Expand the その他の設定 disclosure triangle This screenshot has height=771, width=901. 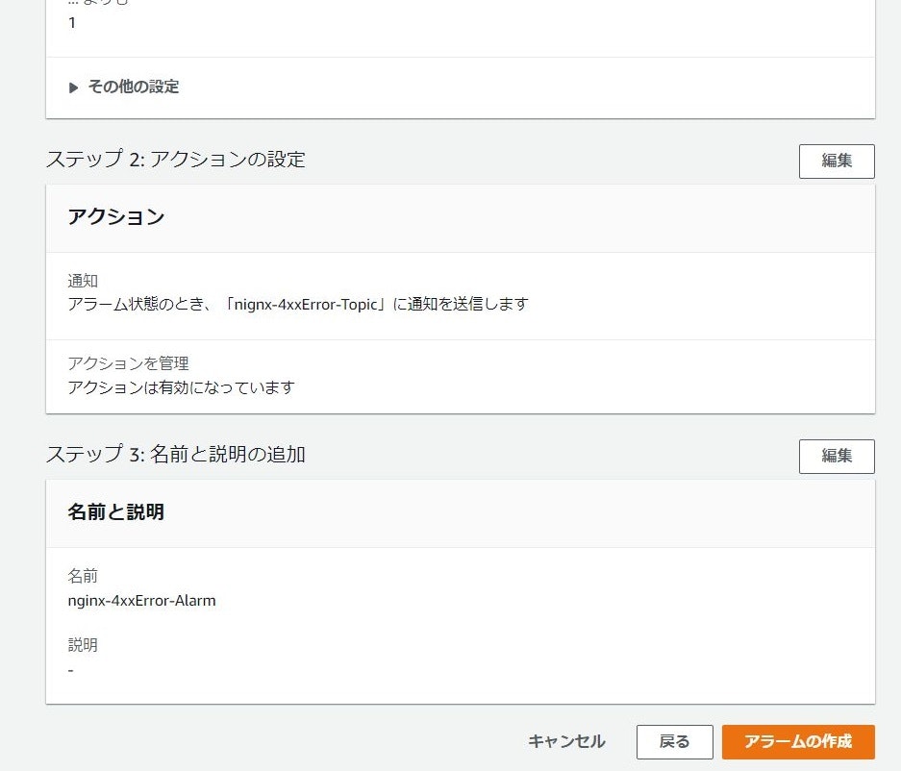coord(73,87)
